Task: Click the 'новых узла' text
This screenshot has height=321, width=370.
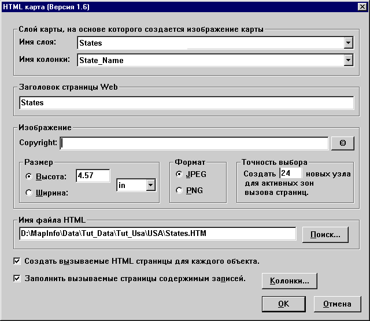Action: (328, 174)
